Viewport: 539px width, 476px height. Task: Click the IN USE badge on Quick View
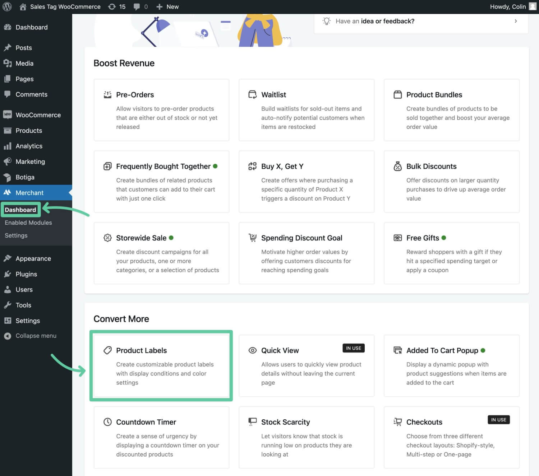(x=354, y=348)
